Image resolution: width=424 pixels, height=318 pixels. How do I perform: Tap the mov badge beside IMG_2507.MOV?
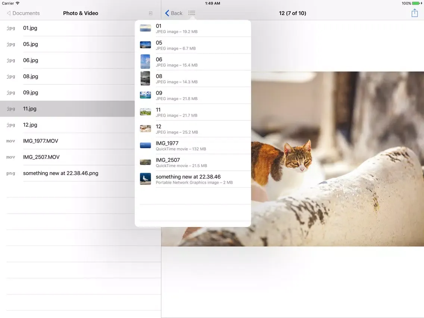tap(10, 157)
